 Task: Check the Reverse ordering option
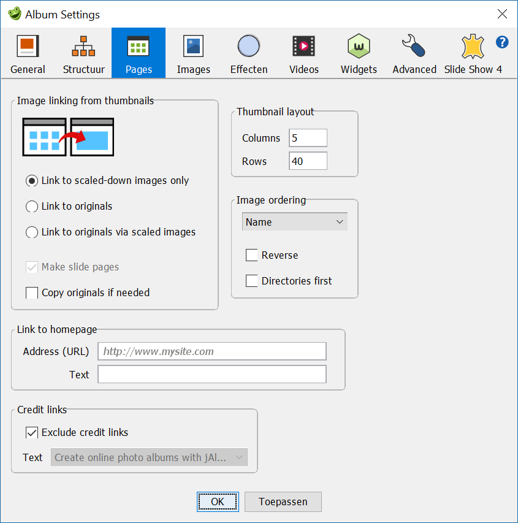[251, 255]
